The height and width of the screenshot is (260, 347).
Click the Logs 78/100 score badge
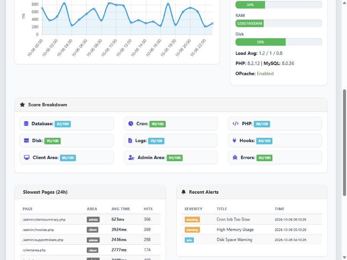156,141
